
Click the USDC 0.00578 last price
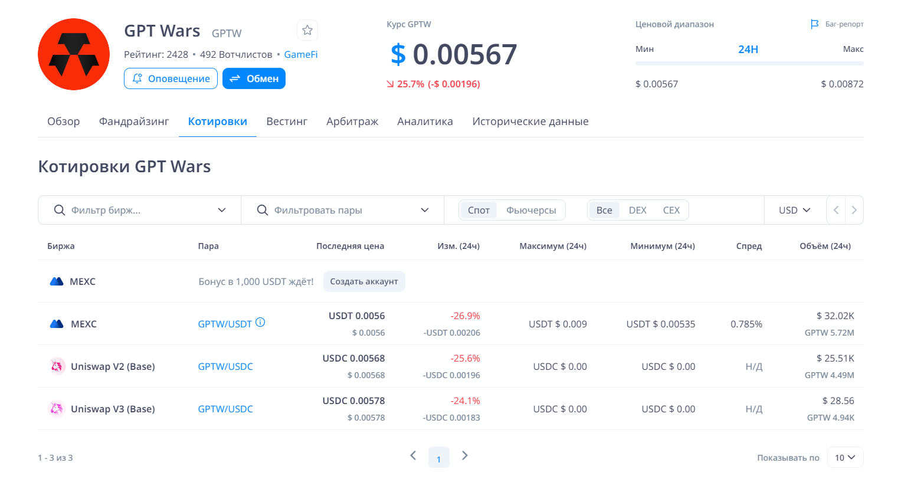[353, 401]
